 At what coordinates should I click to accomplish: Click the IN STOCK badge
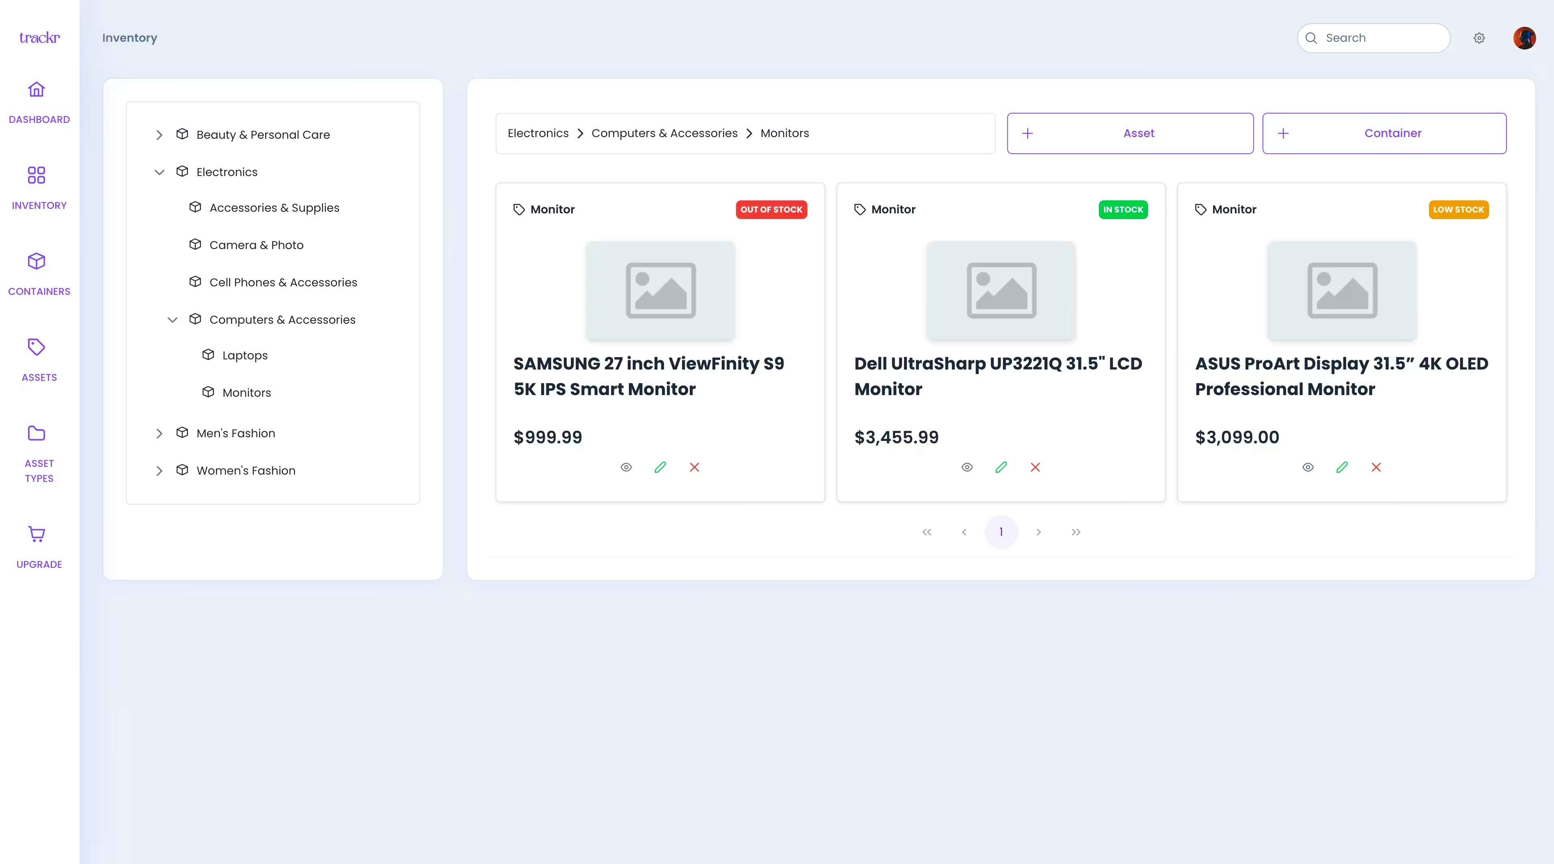pos(1122,209)
